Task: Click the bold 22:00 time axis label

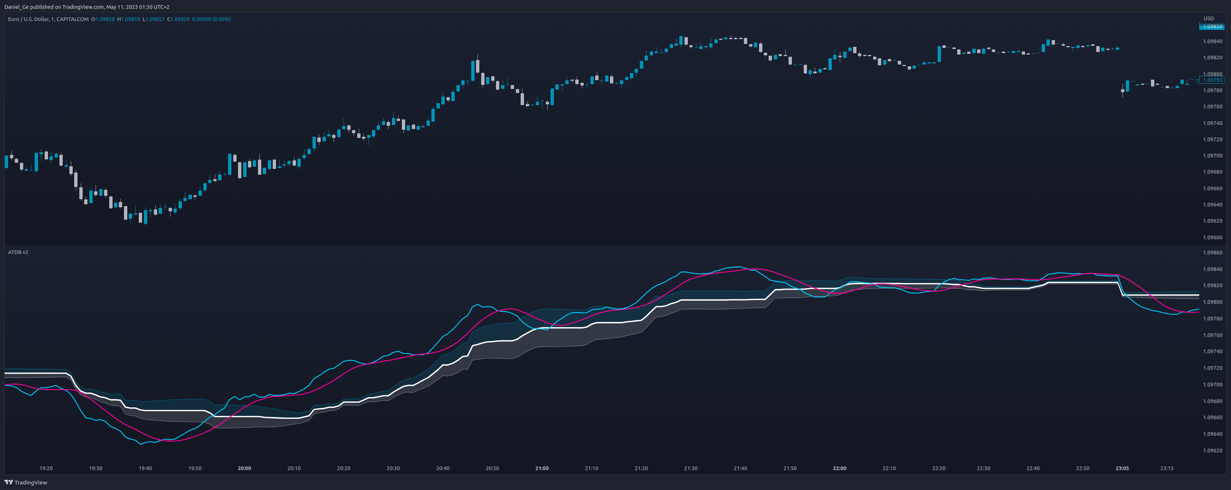Action: click(x=839, y=469)
